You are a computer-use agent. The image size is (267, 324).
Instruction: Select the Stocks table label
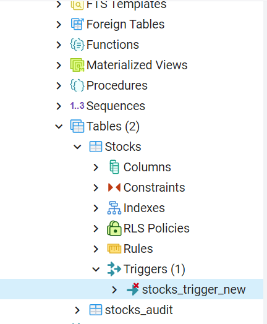[123, 147]
